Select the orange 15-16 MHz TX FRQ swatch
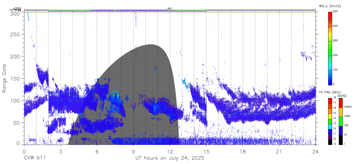This screenshot has height=164, width=355. click(330, 111)
